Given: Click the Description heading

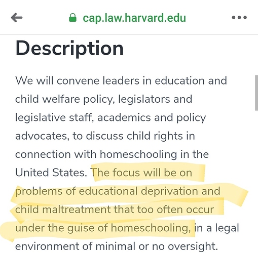Looking at the screenshot, I should [x=69, y=49].
